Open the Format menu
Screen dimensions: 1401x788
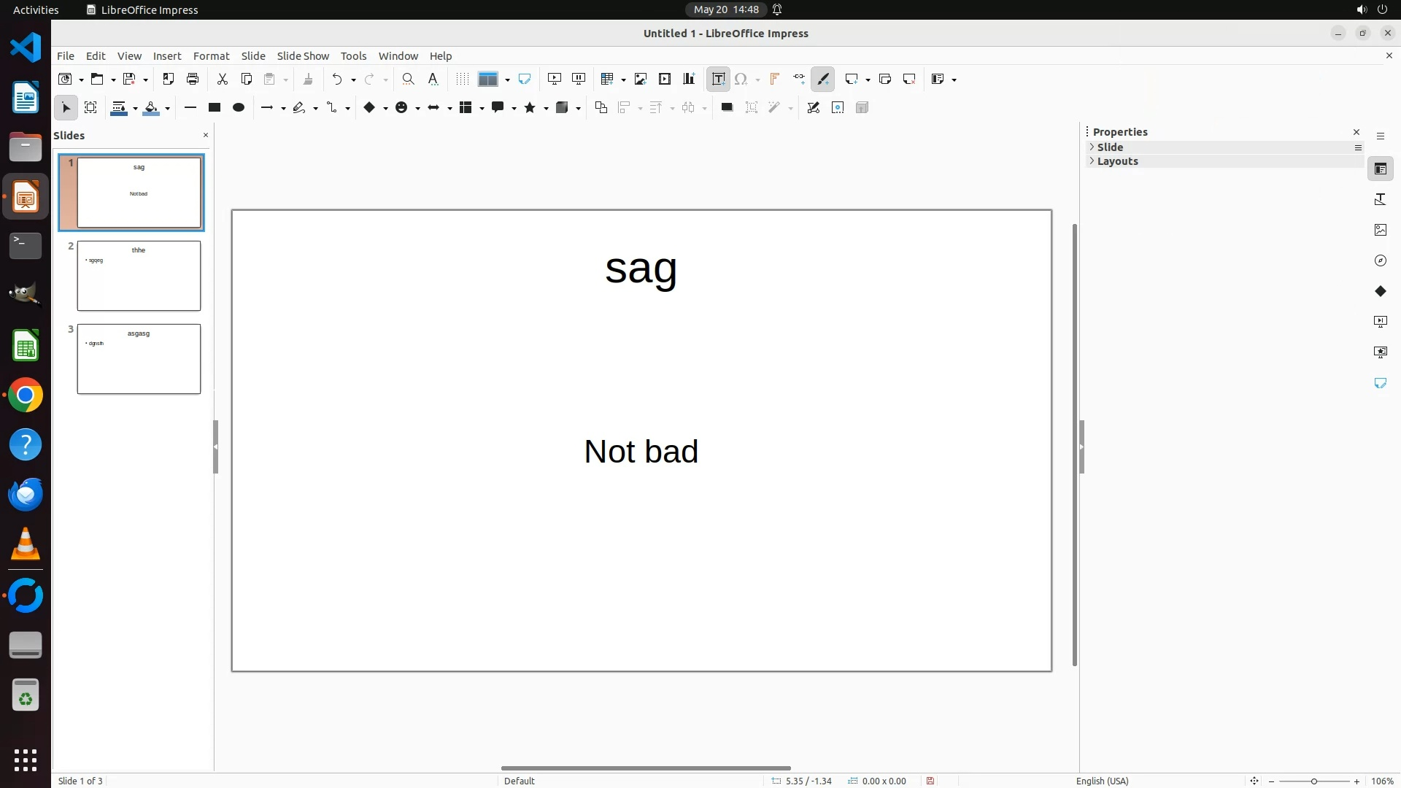click(x=211, y=56)
